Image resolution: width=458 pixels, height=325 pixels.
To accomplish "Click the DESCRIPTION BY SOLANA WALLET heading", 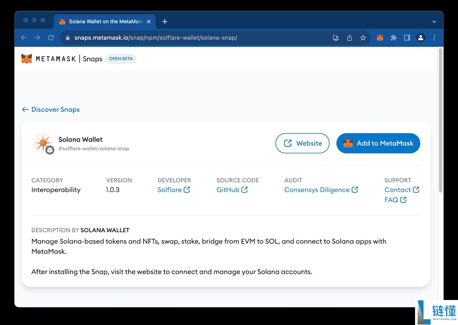I will (x=80, y=230).
